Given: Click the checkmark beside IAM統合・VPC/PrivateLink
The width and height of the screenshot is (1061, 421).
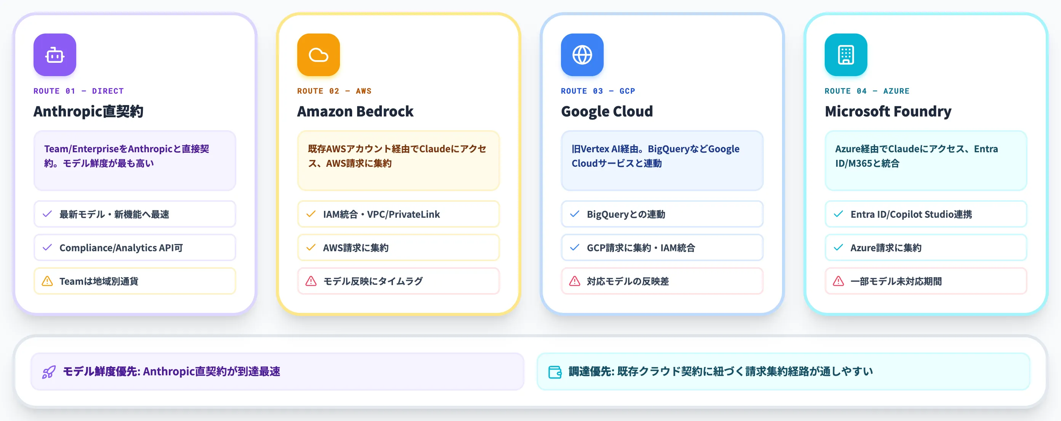Looking at the screenshot, I should pyautogui.click(x=311, y=214).
